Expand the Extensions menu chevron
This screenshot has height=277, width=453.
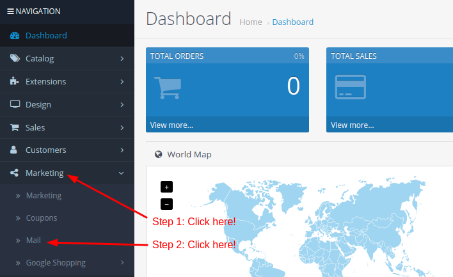pyautogui.click(x=122, y=82)
